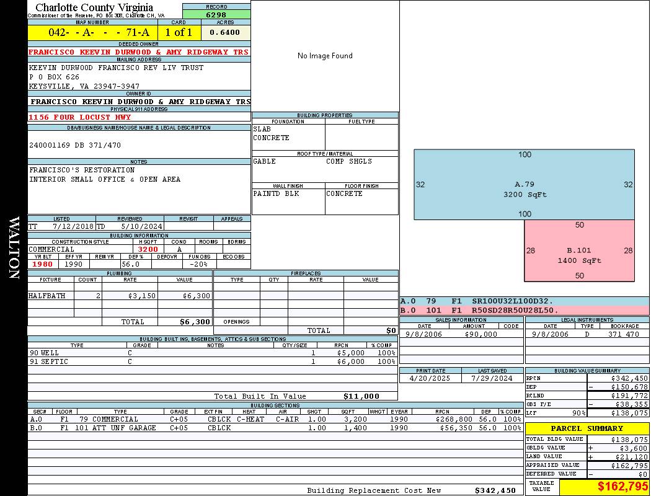Select the blue A.79 3200 SqFt sketch section
The width and height of the screenshot is (651, 496).
(x=525, y=184)
